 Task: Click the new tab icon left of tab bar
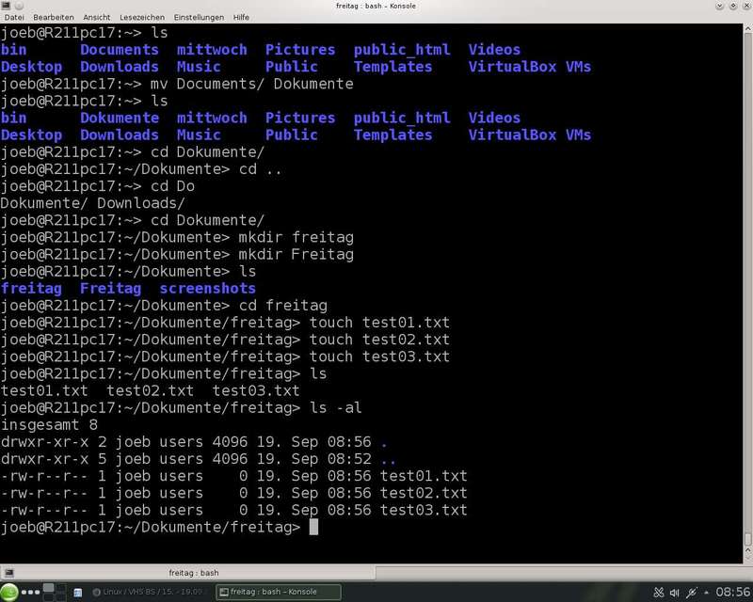(x=8, y=573)
